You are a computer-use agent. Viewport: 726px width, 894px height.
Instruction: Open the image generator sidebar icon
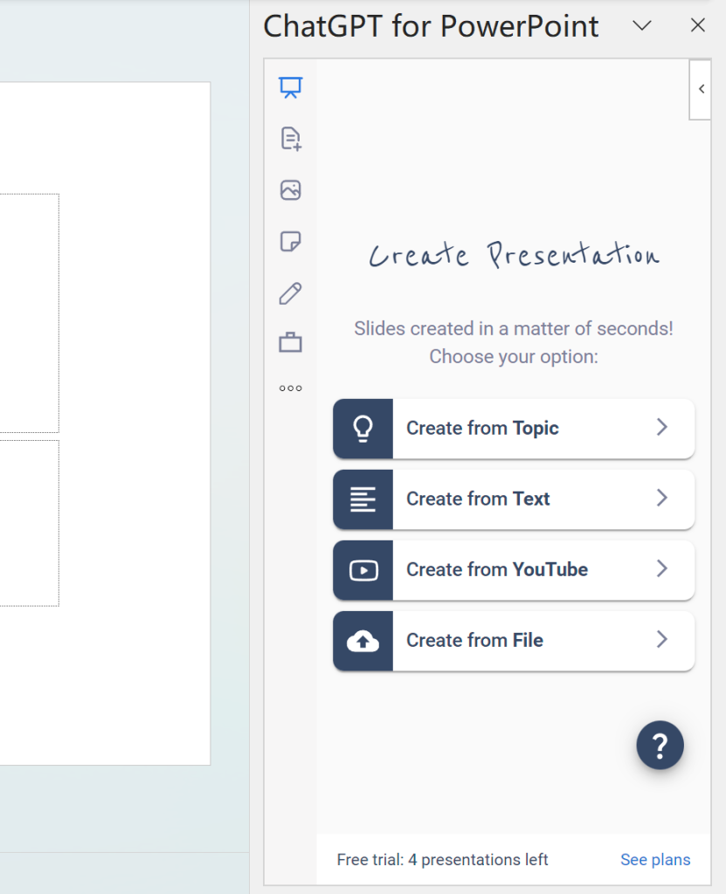click(x=291, y=189)
